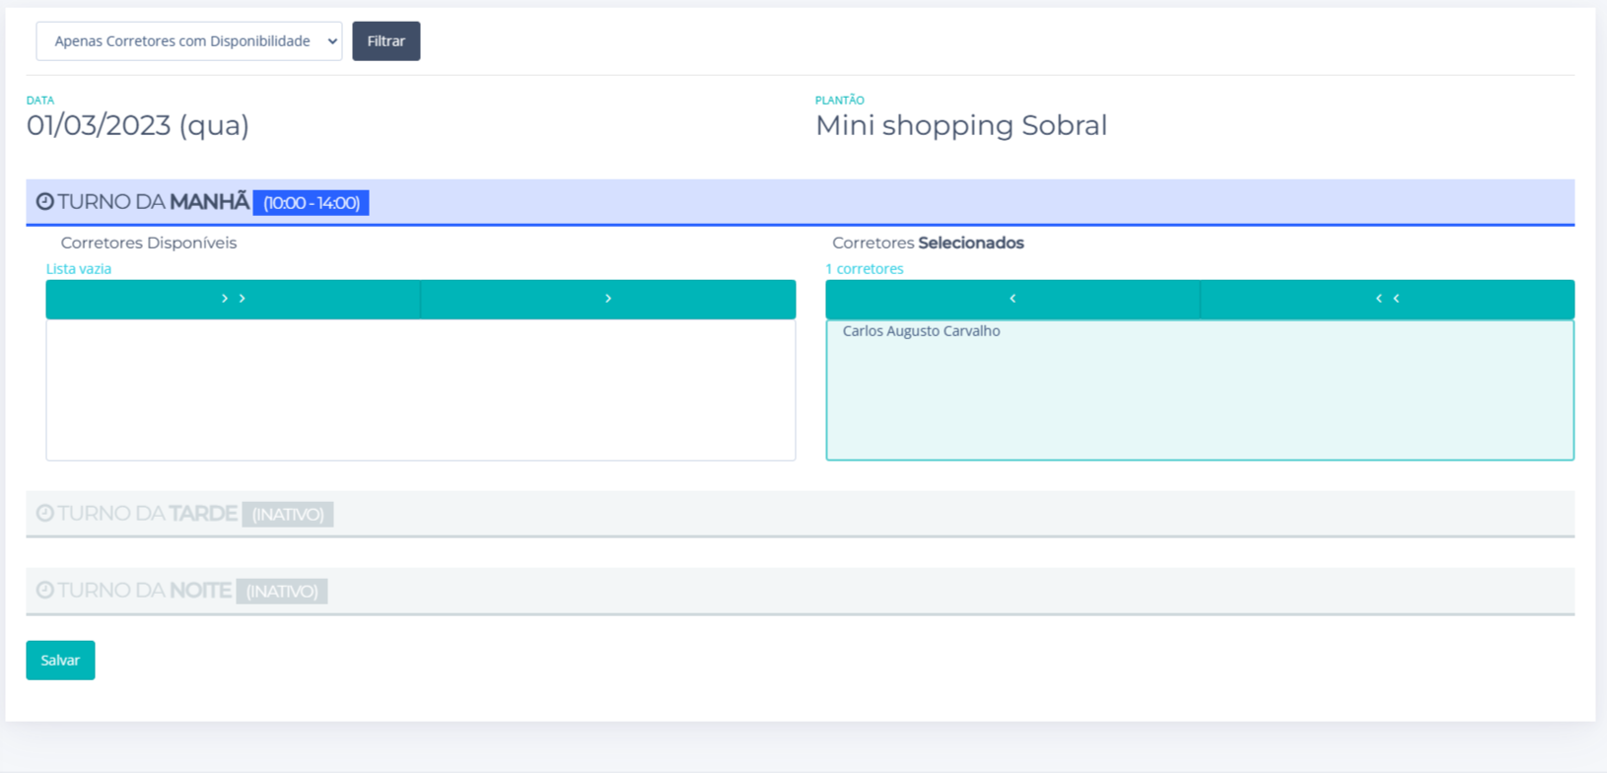1607x773 pixels.
Task: Click inside the empty Corretores Disponíveis list
Action: [x=420, y=390]
